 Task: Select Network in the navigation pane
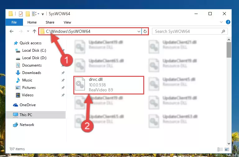27,125
